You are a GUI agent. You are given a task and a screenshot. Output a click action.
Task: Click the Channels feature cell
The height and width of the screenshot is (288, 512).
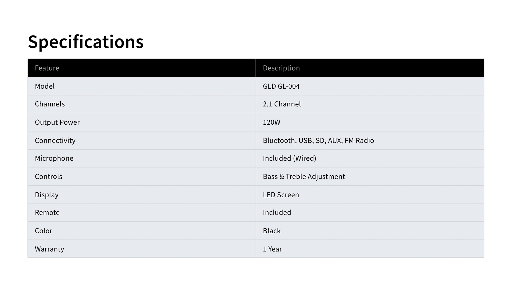click(x=50, y=104)
